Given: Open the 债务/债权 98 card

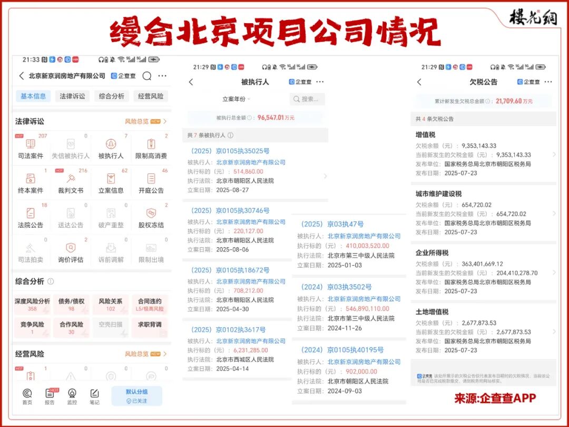Looking at the screenshot, I should point(72,305).
